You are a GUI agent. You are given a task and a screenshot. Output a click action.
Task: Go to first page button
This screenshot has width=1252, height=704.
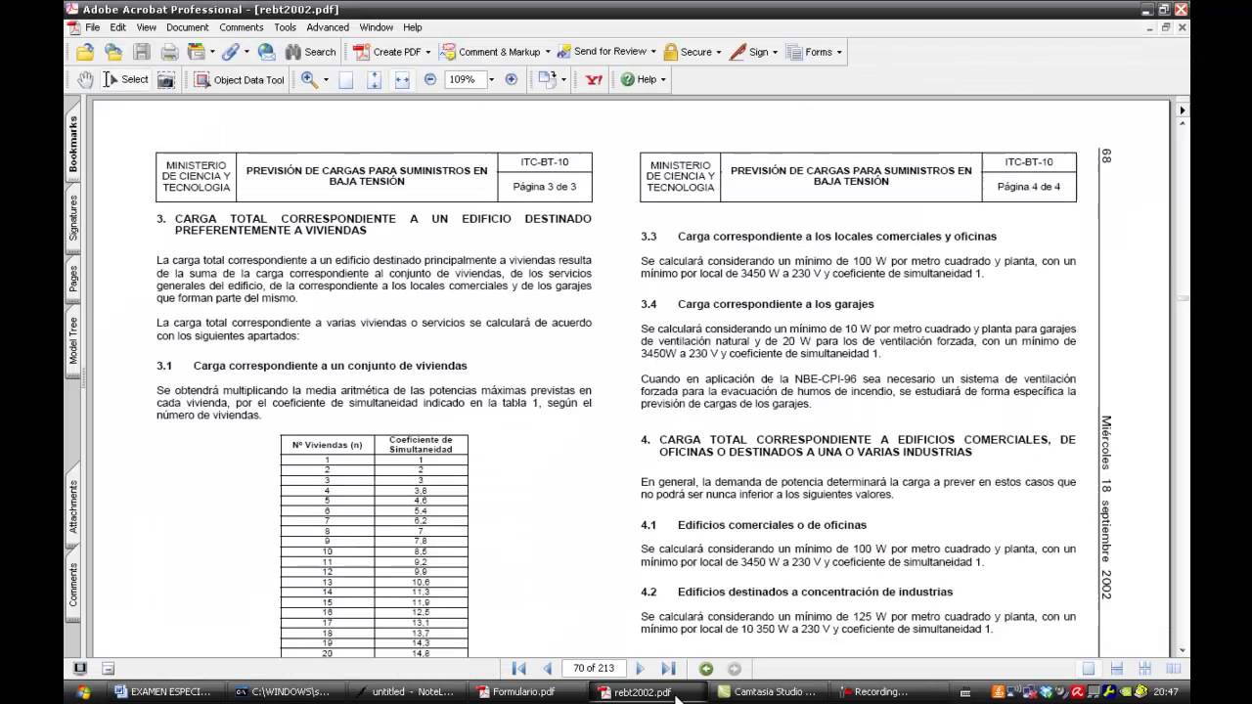[519, 669]
